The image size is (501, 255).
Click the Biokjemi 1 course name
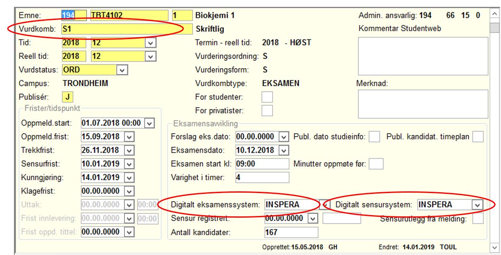pos(215,15)
